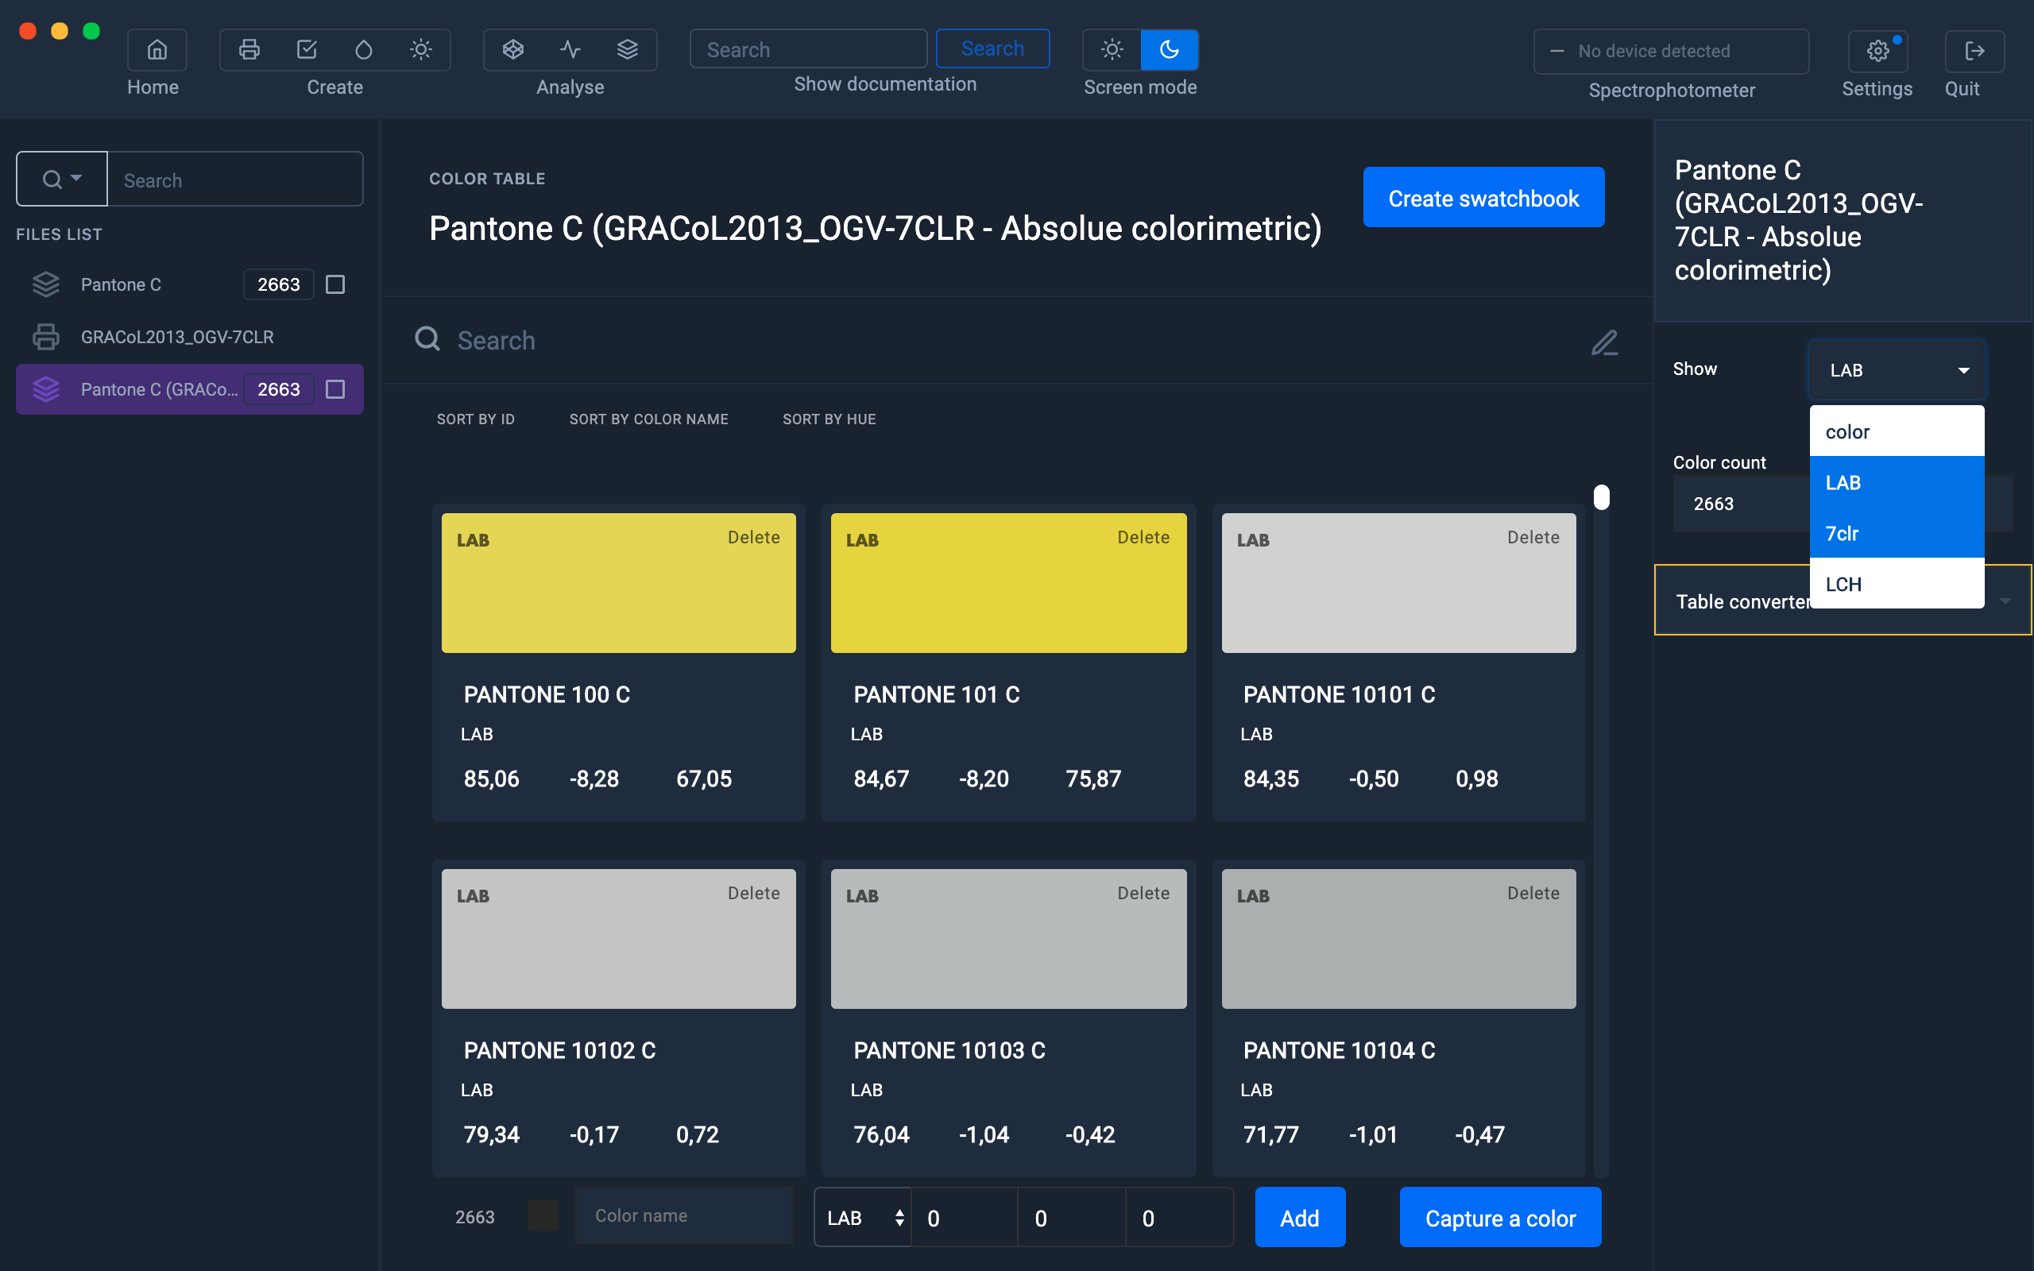This screenshot has width=2034, height=1271.
Task: Click the color table scrollbar thumb
Action: point(1601,496)
